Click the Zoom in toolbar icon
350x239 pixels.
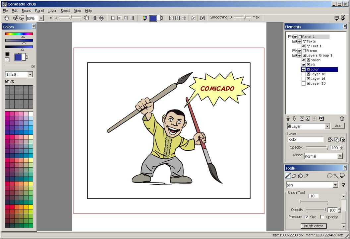(15, 18)
